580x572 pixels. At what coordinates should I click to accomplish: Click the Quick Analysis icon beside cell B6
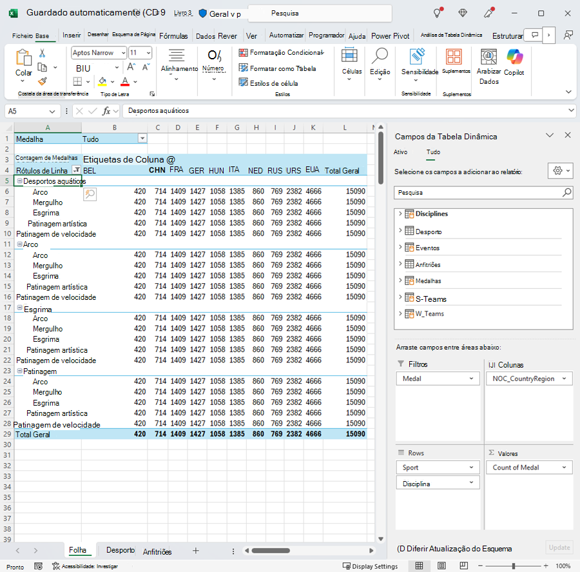pyautogui.click(x=90, y=194)
